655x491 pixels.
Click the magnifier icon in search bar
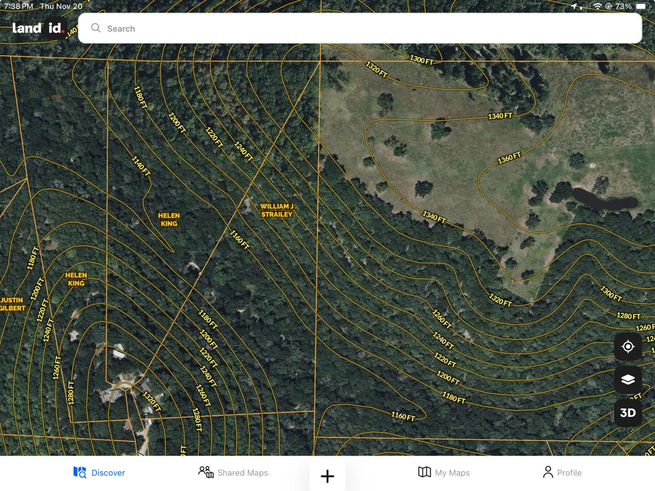point(96,28)
